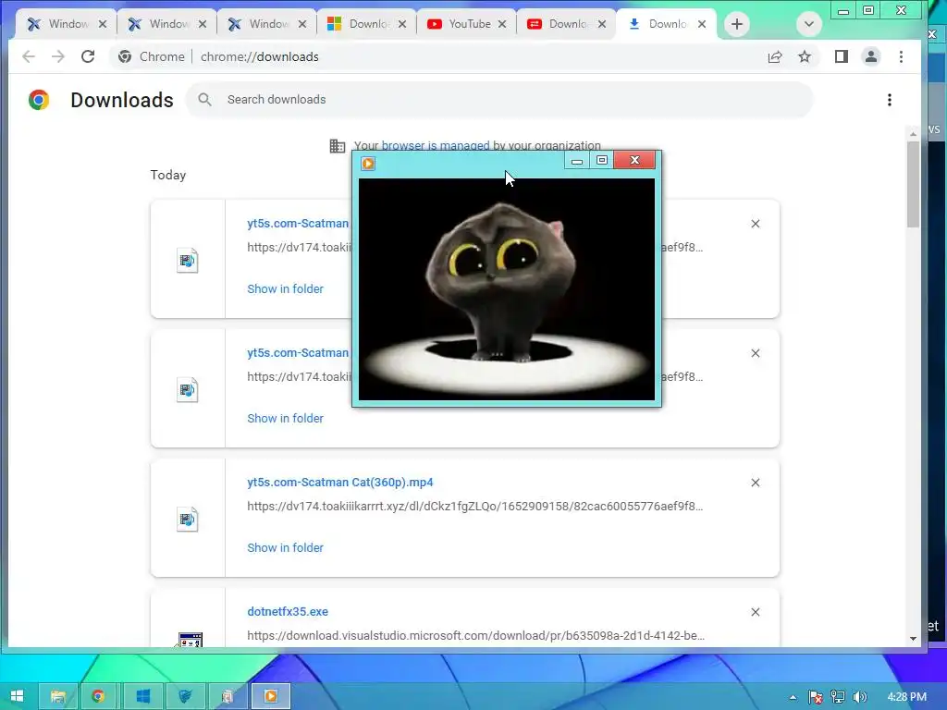Click the downloads page vertical scrollbar

[913, 184]
